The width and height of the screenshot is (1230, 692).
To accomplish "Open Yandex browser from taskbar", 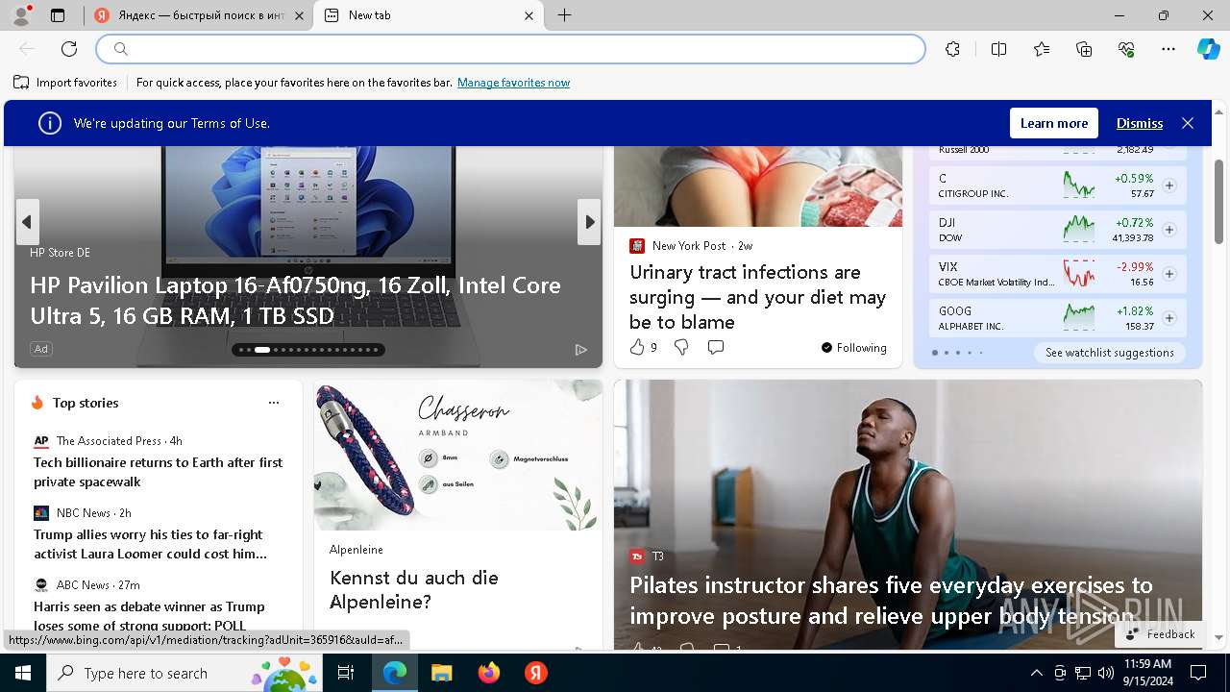I will point(536,673).
